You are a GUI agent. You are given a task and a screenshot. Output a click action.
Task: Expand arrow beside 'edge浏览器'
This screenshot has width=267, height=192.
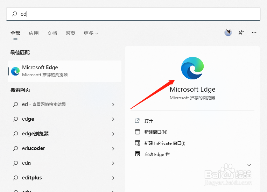pyautogui.click(x=113, y=134)
